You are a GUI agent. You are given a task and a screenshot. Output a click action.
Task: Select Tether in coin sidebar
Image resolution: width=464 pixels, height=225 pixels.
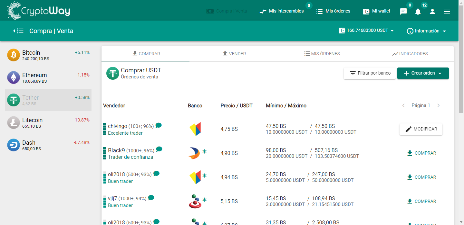48,100
